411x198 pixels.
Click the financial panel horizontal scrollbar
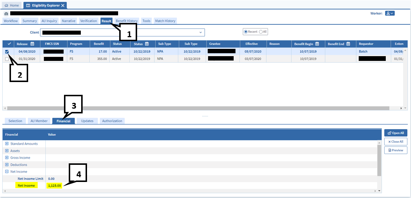[x=191, y=191]
